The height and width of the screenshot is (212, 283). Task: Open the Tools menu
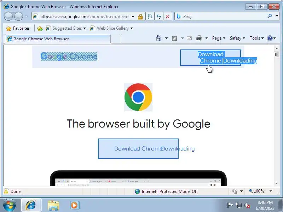[x=257, y=38]
